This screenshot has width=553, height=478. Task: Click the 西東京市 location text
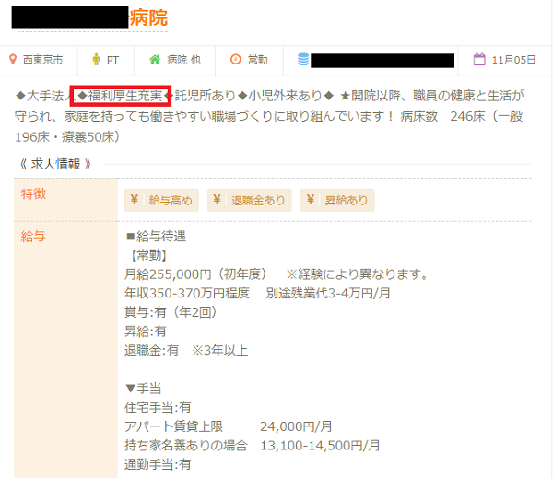click(42, 60)
